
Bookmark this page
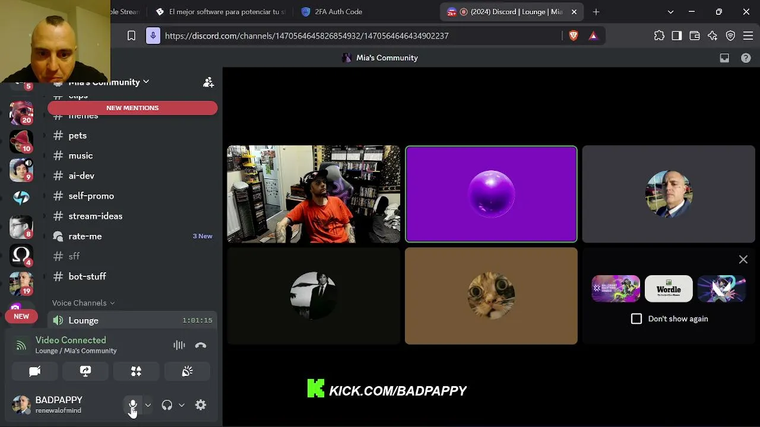pyautogui.click(x=131, y=36)
